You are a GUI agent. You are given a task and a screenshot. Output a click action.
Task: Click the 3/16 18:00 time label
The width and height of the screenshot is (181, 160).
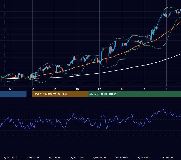tap(55, 157)
